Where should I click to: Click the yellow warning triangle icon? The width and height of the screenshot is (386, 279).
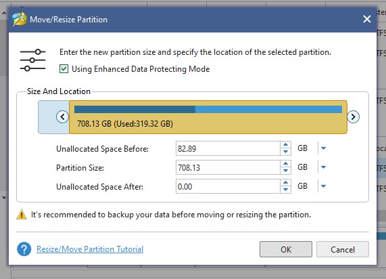point(22,214)
